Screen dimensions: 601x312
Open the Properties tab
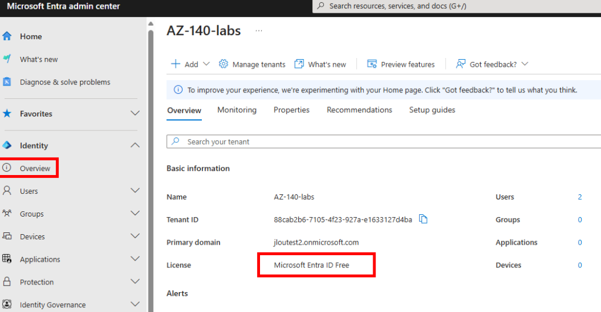291,109
